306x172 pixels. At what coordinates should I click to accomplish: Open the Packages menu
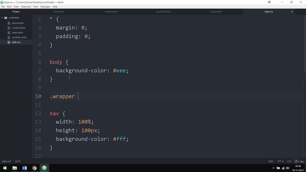click(x=45, y=7)
